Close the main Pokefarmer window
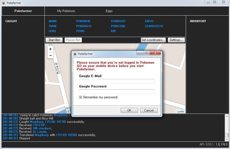Image resolution: width=230 pixels, height=149 pixels. 223,2
